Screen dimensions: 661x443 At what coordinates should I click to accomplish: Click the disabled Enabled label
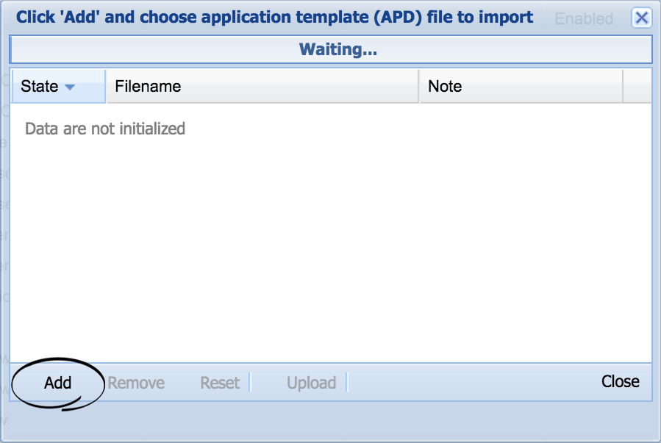tap(583, 19)
